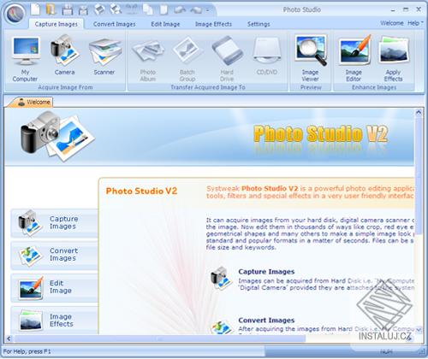Click the Paste icon in quick toolbar

coord(163,9)
